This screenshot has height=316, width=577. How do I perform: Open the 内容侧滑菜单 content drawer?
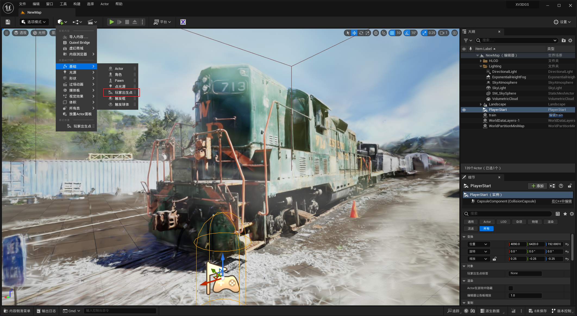click(17, 311)
